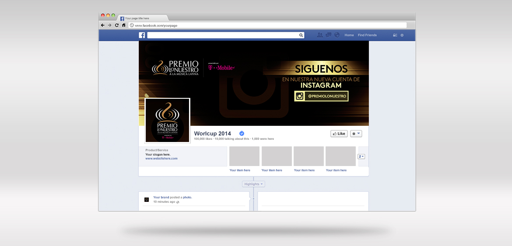Expand the '2' dropdown beside the item tiles

(361, 156)
